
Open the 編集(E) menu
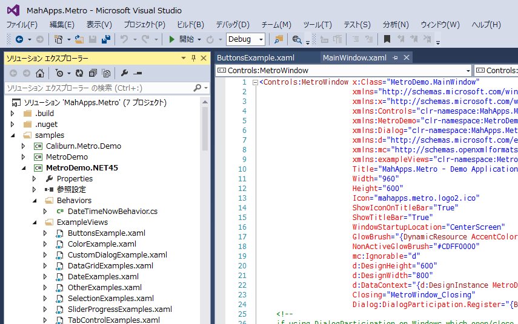tap(62, 25)
